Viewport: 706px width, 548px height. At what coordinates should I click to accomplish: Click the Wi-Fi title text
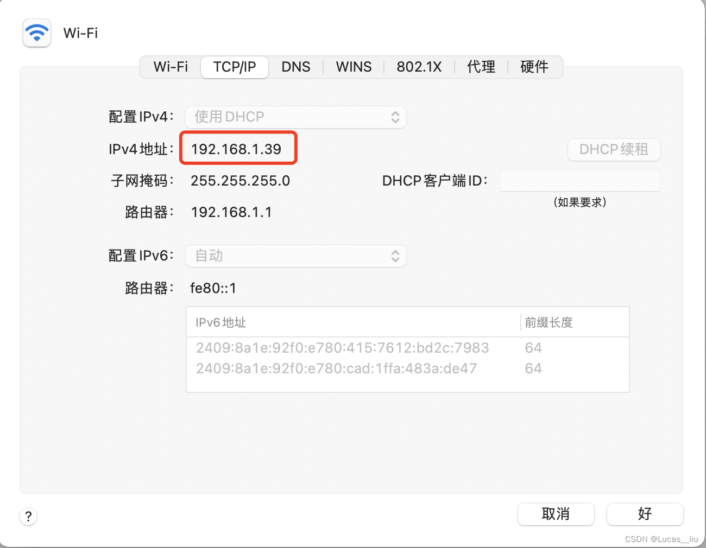[x=80, y=33]
